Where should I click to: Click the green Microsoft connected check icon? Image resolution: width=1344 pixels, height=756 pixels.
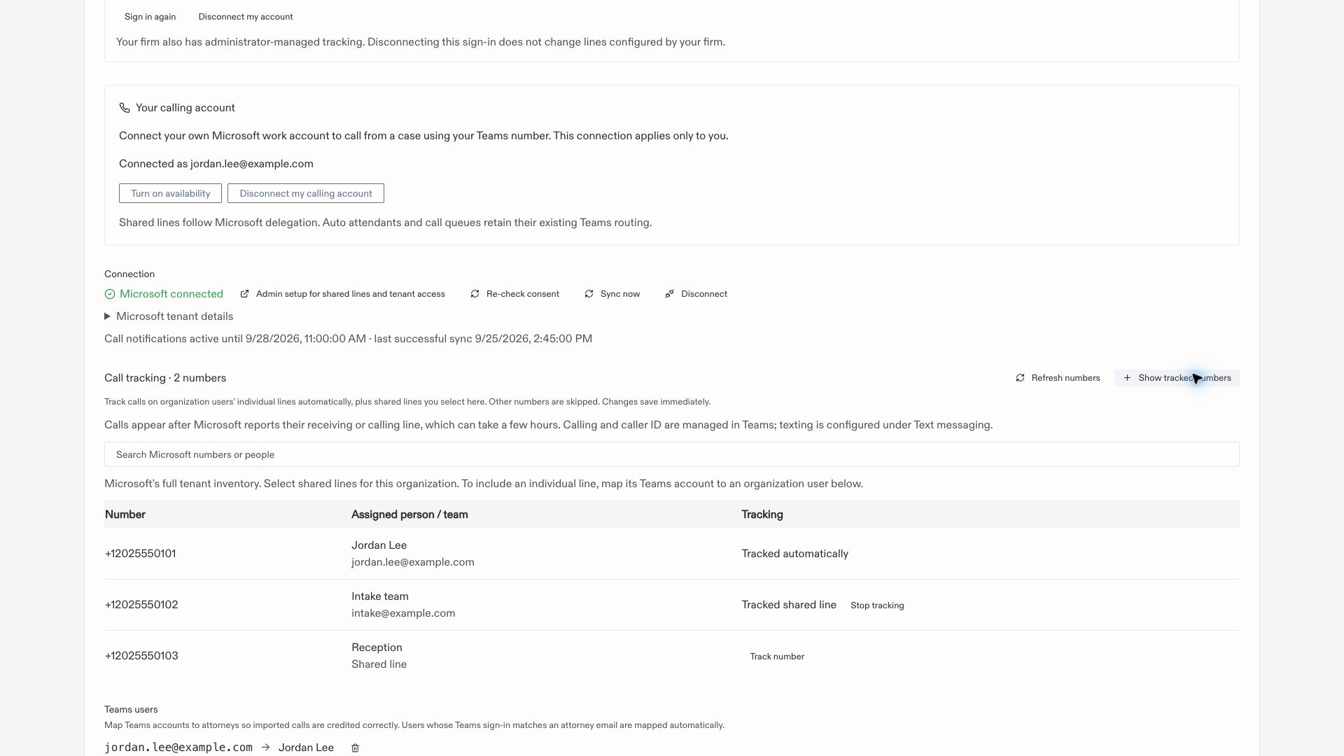110,294
